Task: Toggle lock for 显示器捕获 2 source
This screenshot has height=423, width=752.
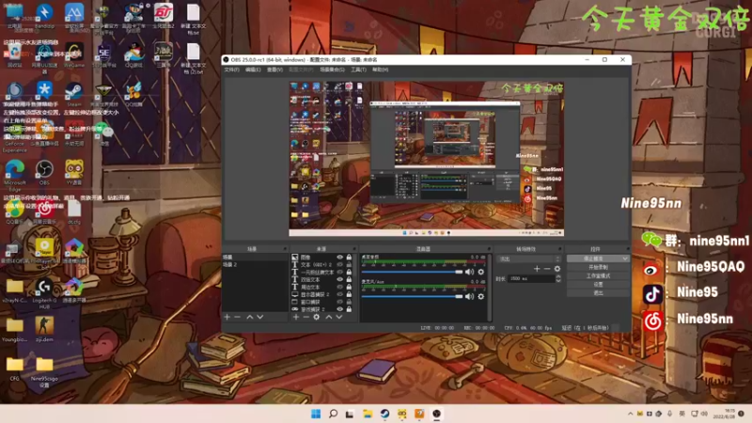Action: [349, 294]
